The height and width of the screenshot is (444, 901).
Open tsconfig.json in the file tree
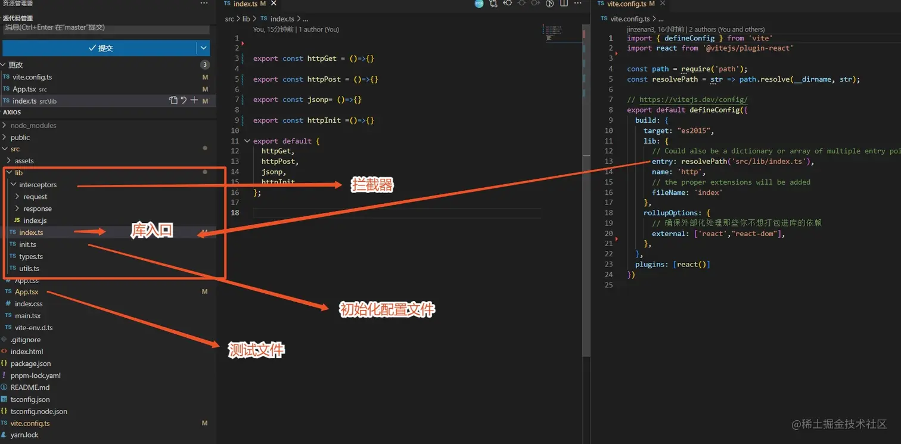[30, 399]
